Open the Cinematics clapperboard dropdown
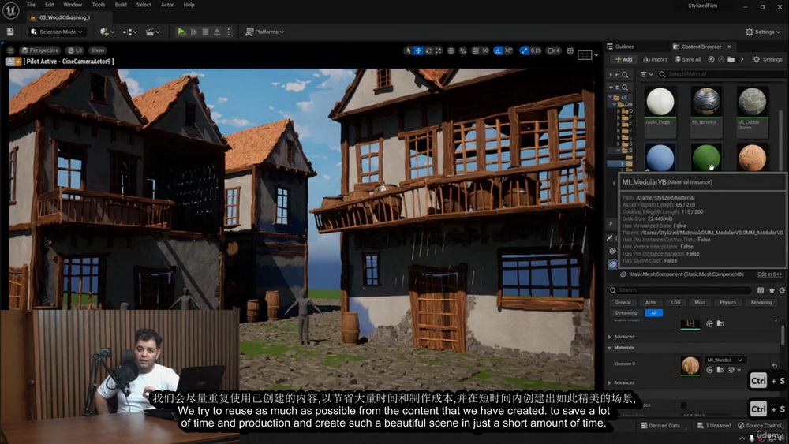 tap(152, 32)
